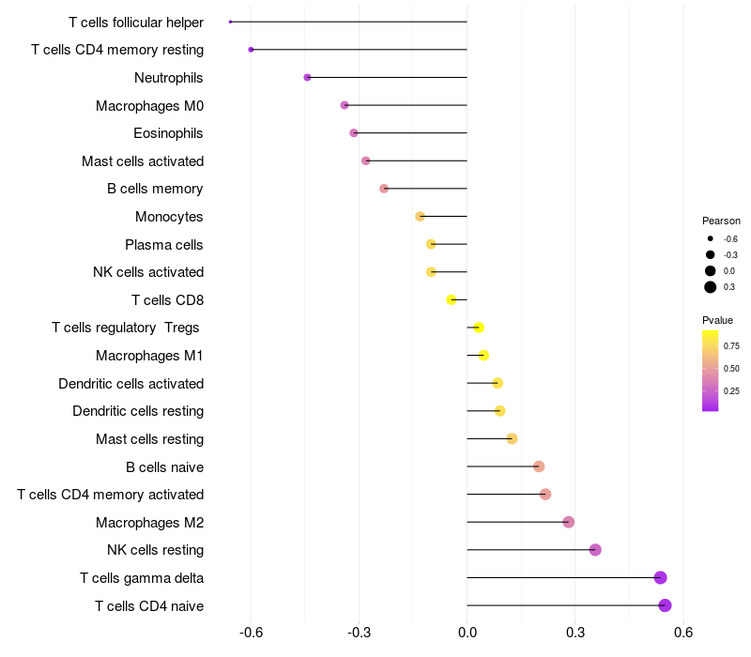Select the Mast cells resting dot

tap(512, 438)
